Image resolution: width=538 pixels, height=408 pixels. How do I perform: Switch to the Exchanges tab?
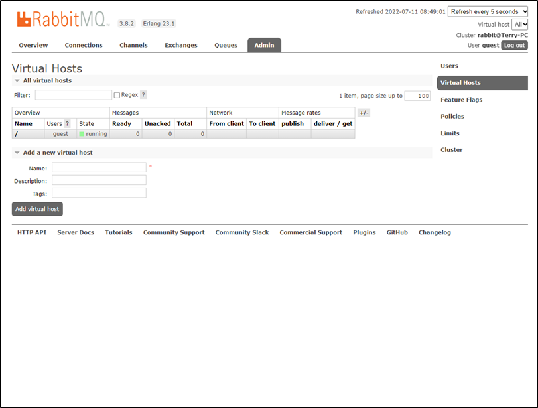(181, 45)
